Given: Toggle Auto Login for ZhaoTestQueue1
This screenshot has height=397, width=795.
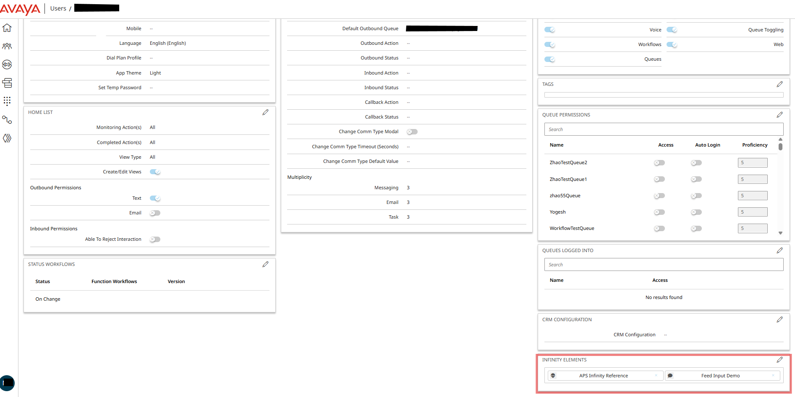Looking at the screenshot, I should 696,179.
